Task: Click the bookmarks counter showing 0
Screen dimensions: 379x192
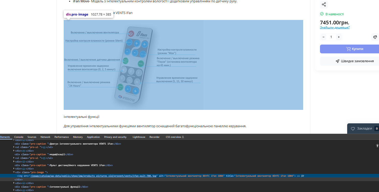Action: click(x=377, y=129)
